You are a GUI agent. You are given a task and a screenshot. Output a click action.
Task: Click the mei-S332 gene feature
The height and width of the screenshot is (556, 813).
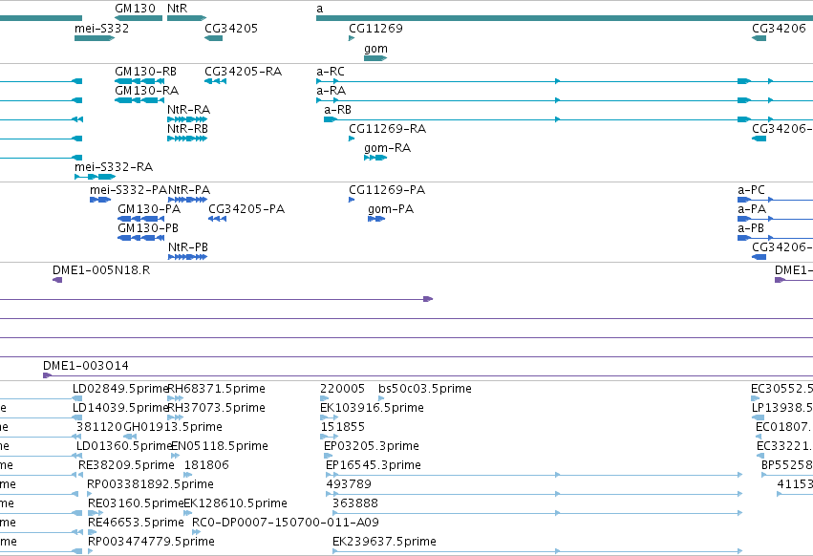tap(95, 38)
